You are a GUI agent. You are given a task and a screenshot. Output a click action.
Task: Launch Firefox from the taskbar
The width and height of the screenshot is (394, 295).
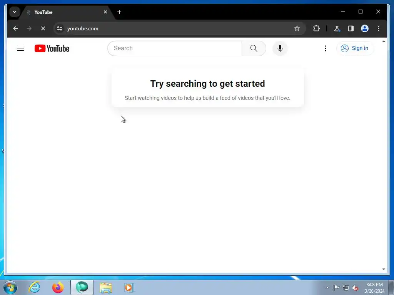pos(58,287)
